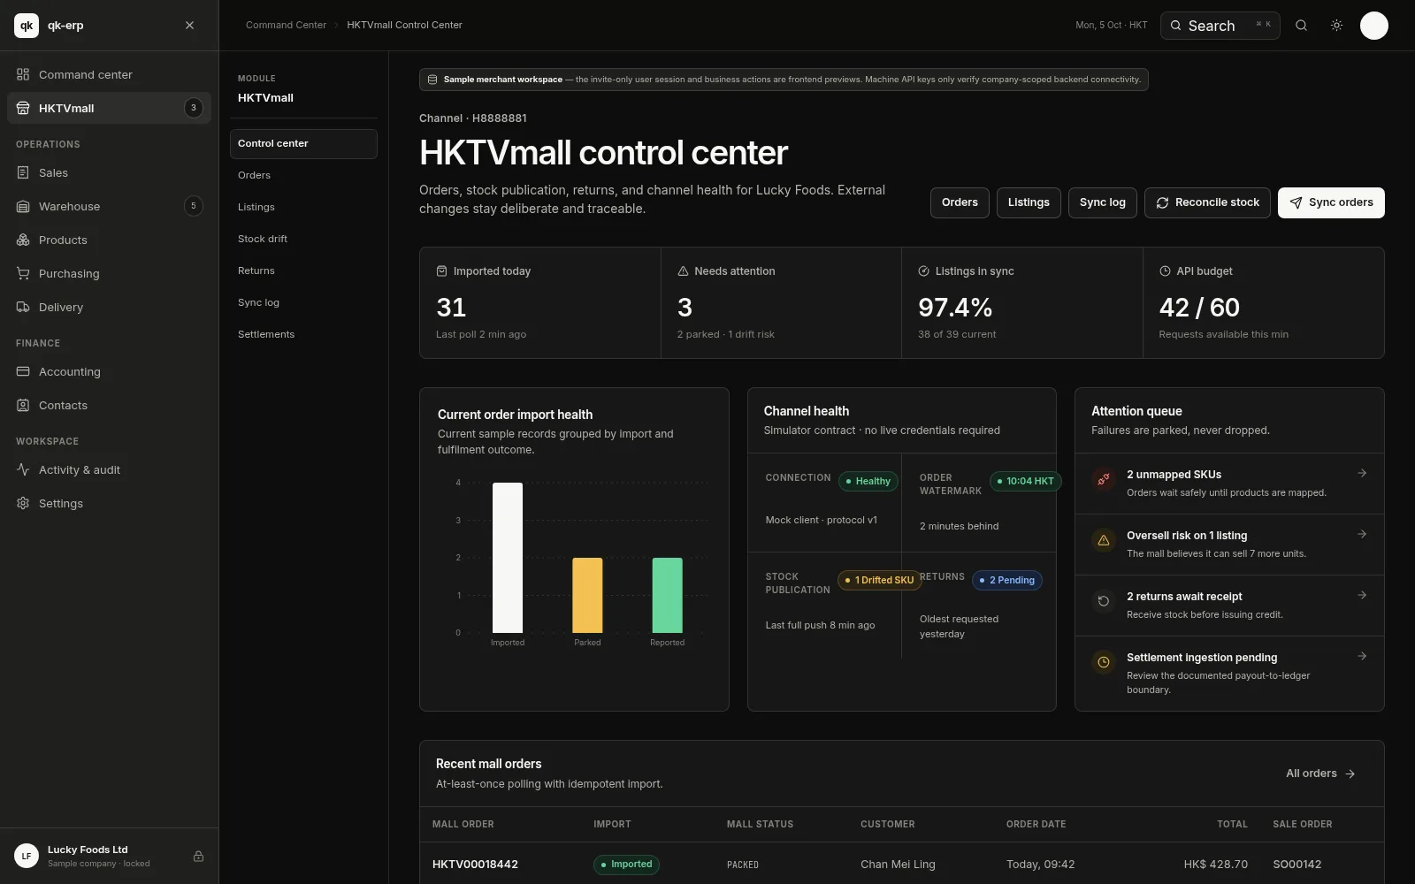This screenshot has height=884, width=1415.
Task: Click the yellow Parked bar in chart
Action: pos(587,595)
